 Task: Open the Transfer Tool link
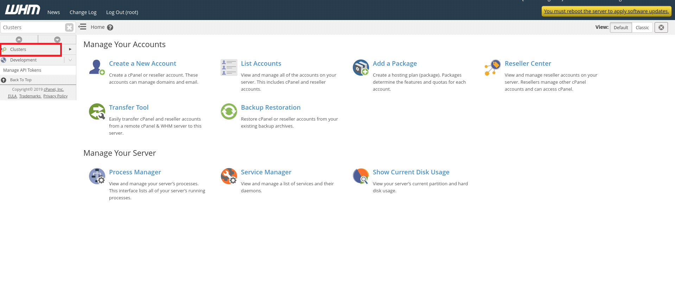pyautogui.click(x=129, y=108)
